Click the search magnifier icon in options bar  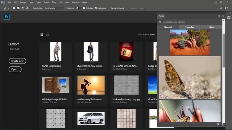coord(221,8)
